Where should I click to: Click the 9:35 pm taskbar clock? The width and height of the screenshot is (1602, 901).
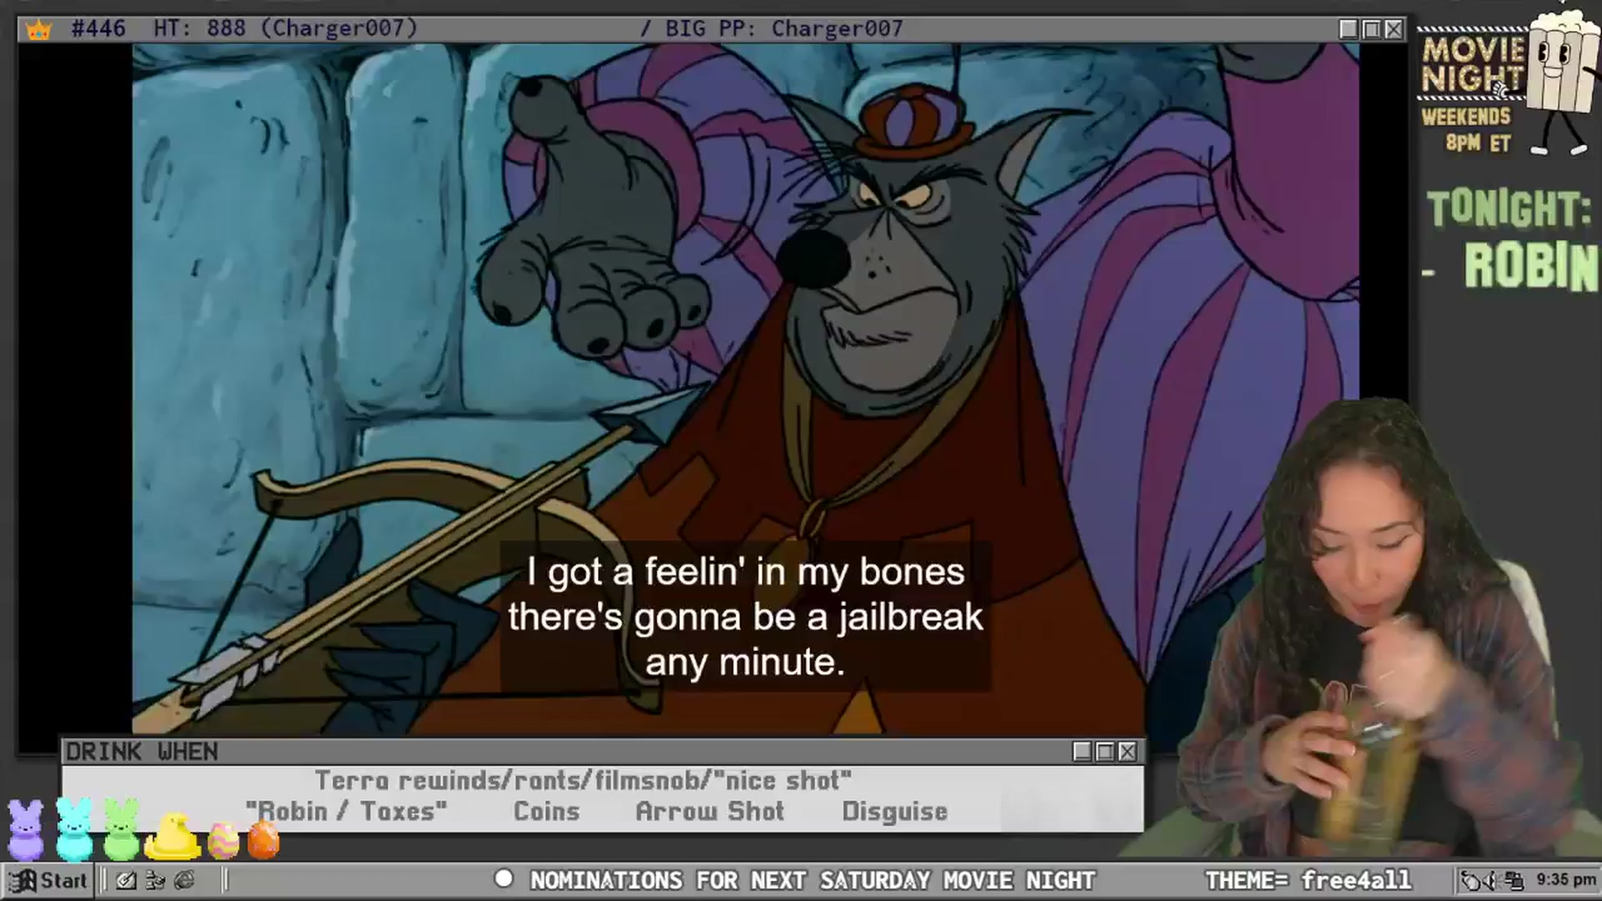pyautogui.click(x=1565, y=879)
